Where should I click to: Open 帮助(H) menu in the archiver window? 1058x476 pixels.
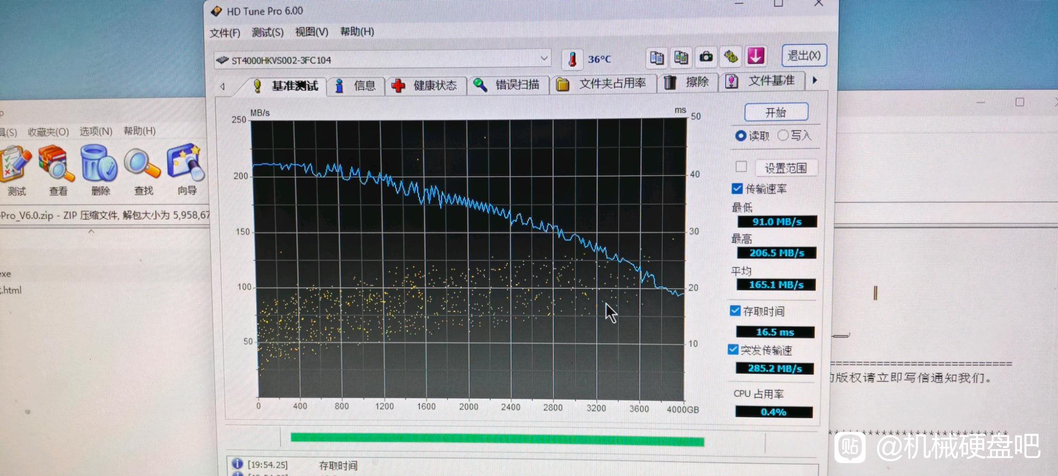click(x=140, y=131)
